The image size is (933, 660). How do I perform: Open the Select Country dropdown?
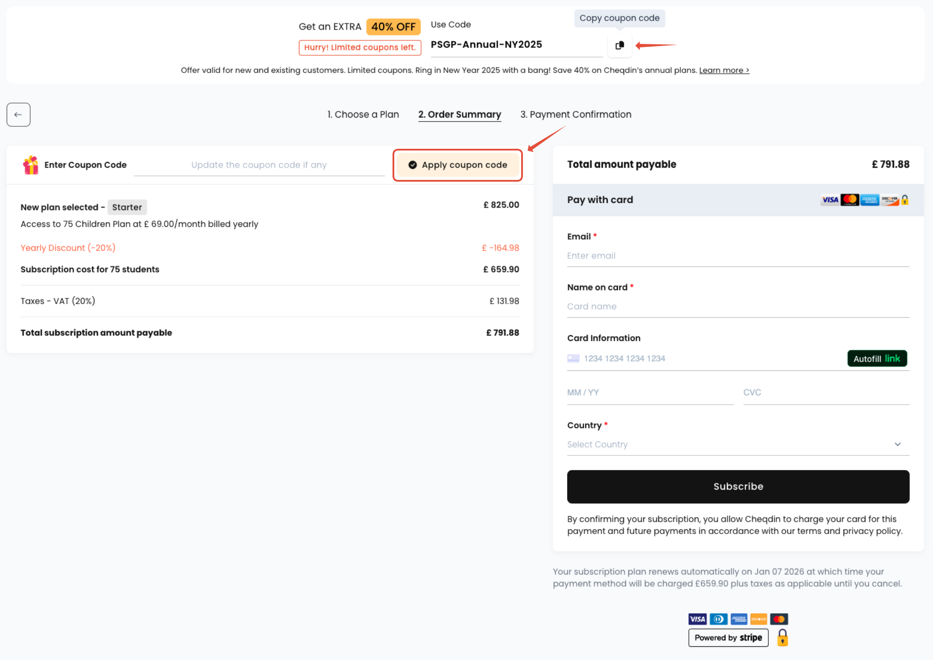coord(729,445)
